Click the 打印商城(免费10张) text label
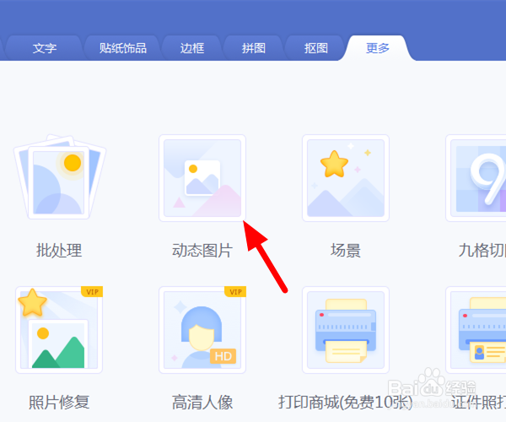This screenshot has width=506, height=422. pos(346,403)
